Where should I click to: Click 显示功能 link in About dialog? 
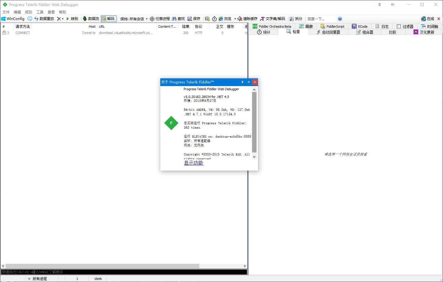point(194,163)
